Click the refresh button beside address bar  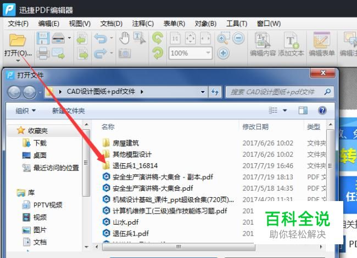(215, 92)
